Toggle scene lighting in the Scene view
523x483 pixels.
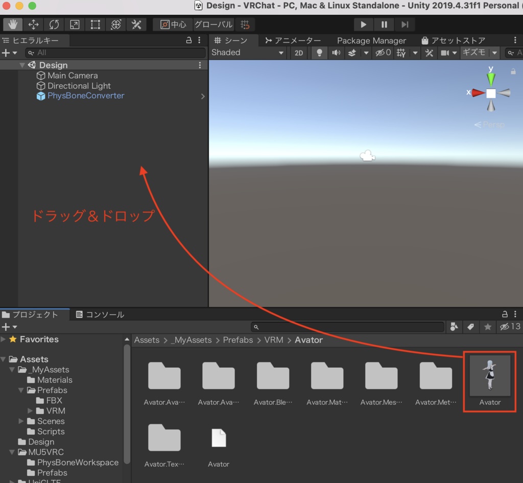click(319, 53)
